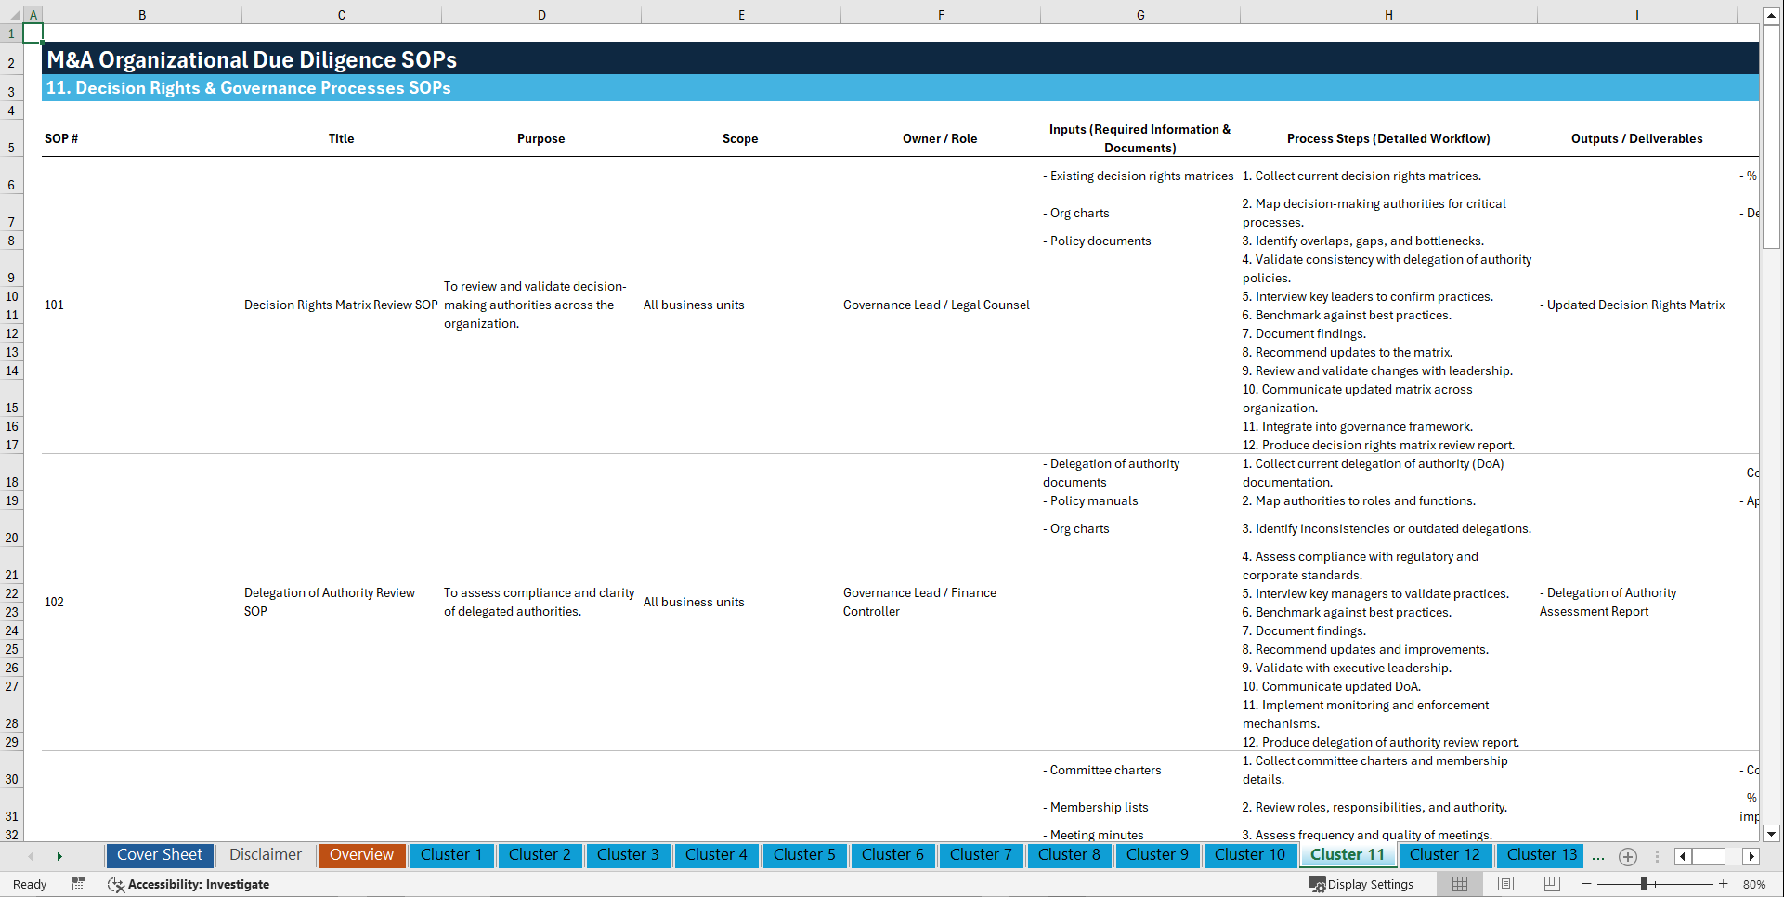Show hidden sheets using the ellipsis control
The width and height of the screenshot is (1784, 897).
pyautogui.click(x=1598, y=856)
